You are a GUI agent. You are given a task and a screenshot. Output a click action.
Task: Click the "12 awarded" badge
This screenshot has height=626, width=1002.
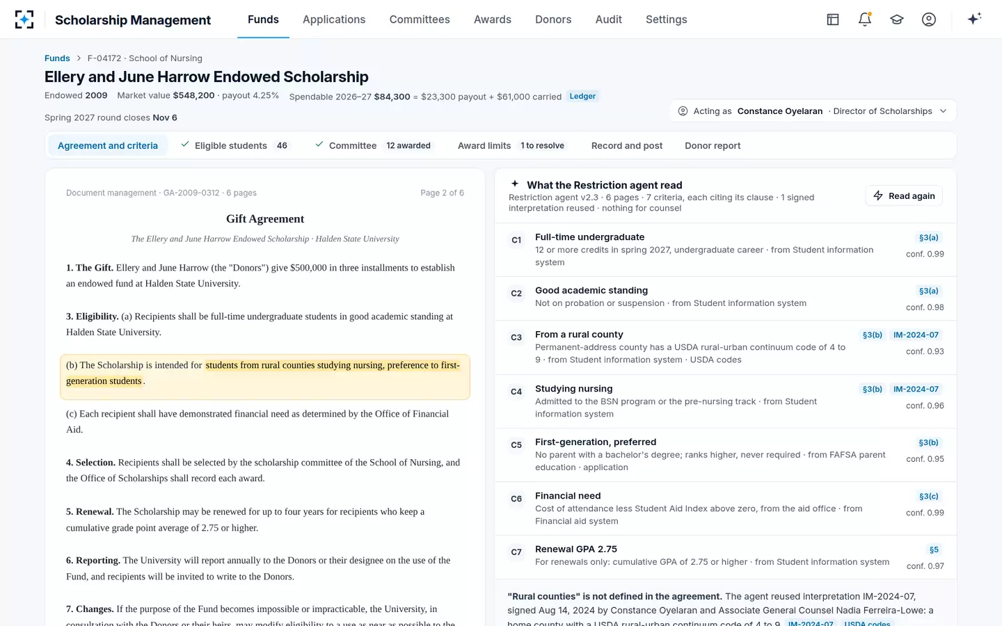tap(408, 145)
